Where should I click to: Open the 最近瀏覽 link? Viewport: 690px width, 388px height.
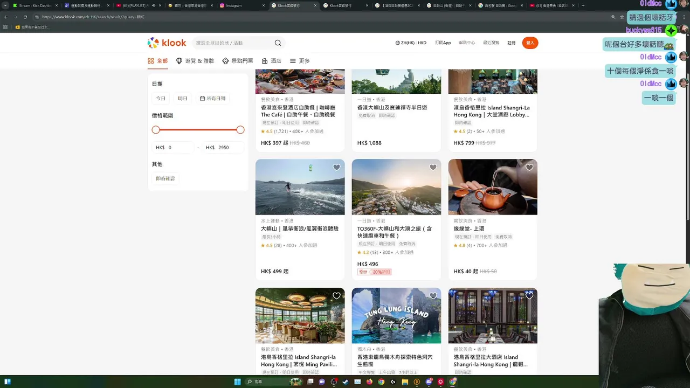click(491, 43)
